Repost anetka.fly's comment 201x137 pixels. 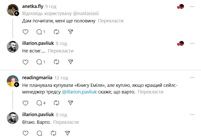coord(57,32)
